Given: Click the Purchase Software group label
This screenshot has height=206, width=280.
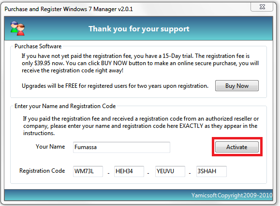Looking at the screenshot, I should [x=38, y=46].
